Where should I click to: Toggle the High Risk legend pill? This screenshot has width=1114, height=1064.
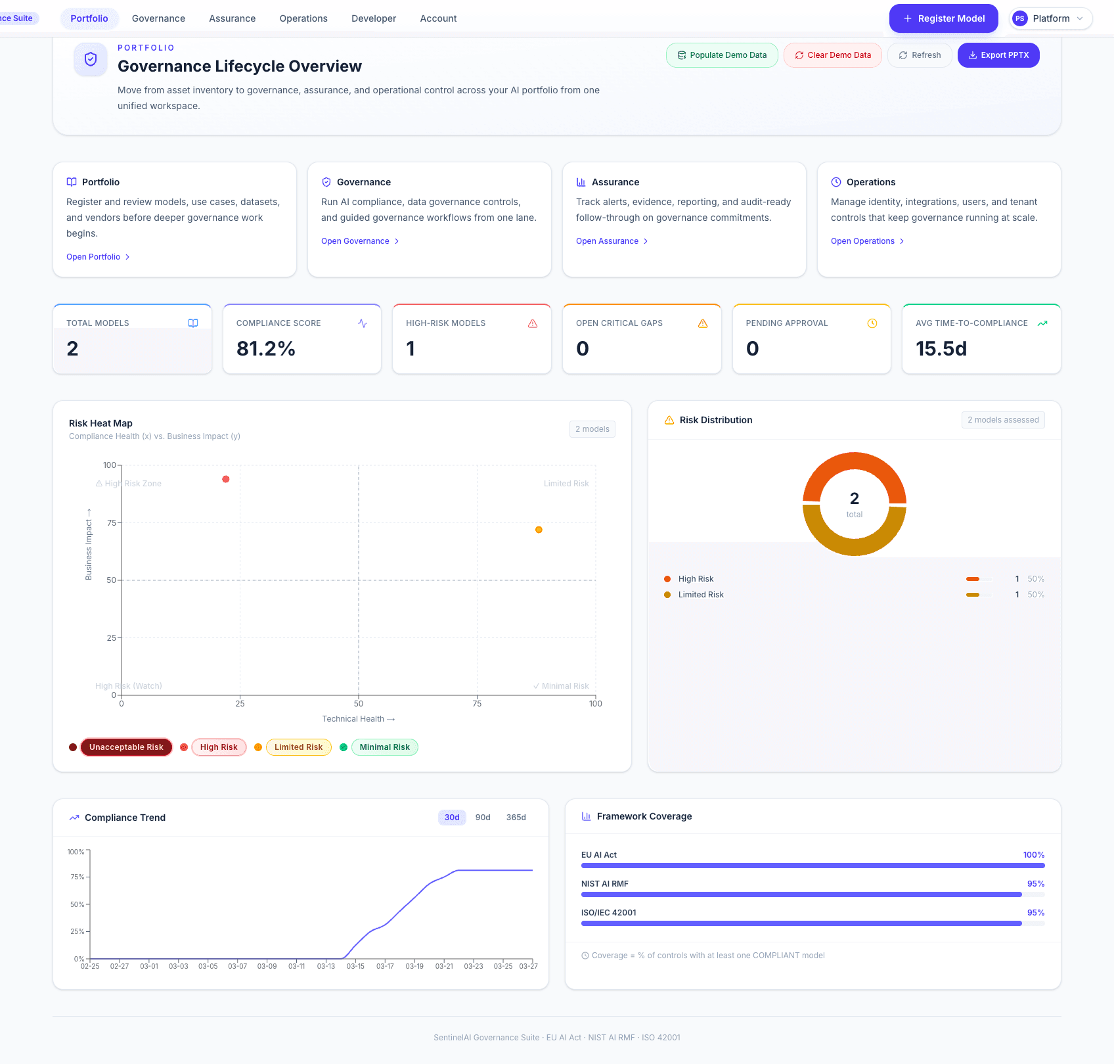(219, 747)
